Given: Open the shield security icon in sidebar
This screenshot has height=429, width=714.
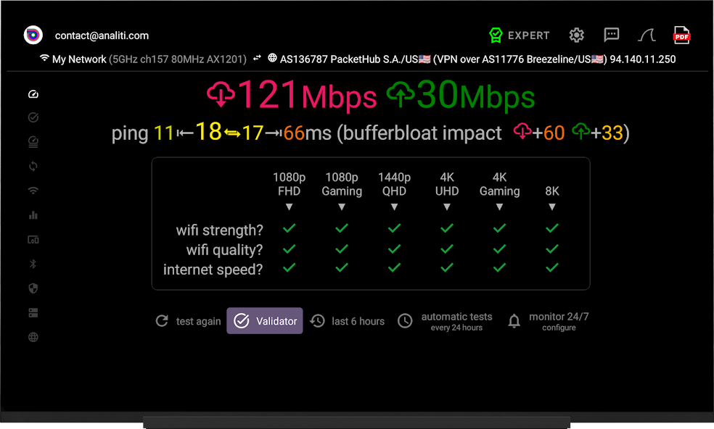Looking at the screenshot, I should click(33, 288).
